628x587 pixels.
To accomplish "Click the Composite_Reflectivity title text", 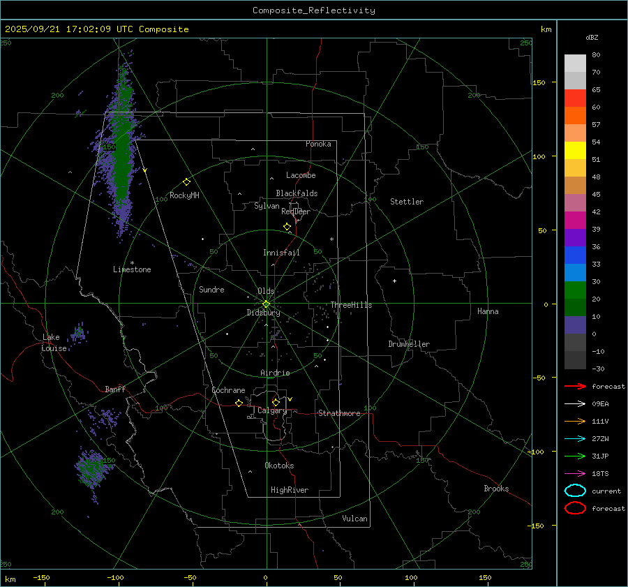I will 313,10.
